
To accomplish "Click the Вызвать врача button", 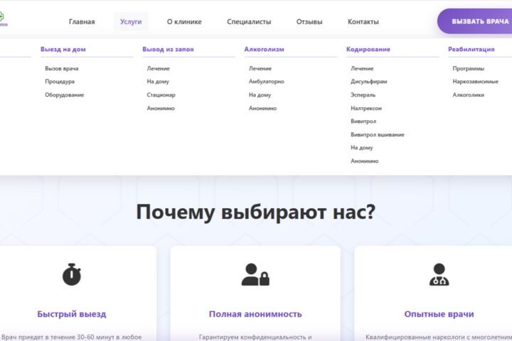I will coord(475,21).
